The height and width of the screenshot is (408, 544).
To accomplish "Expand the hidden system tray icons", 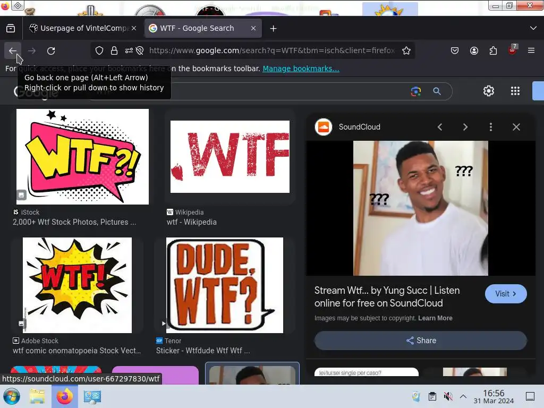I will [x=463, y=396].
